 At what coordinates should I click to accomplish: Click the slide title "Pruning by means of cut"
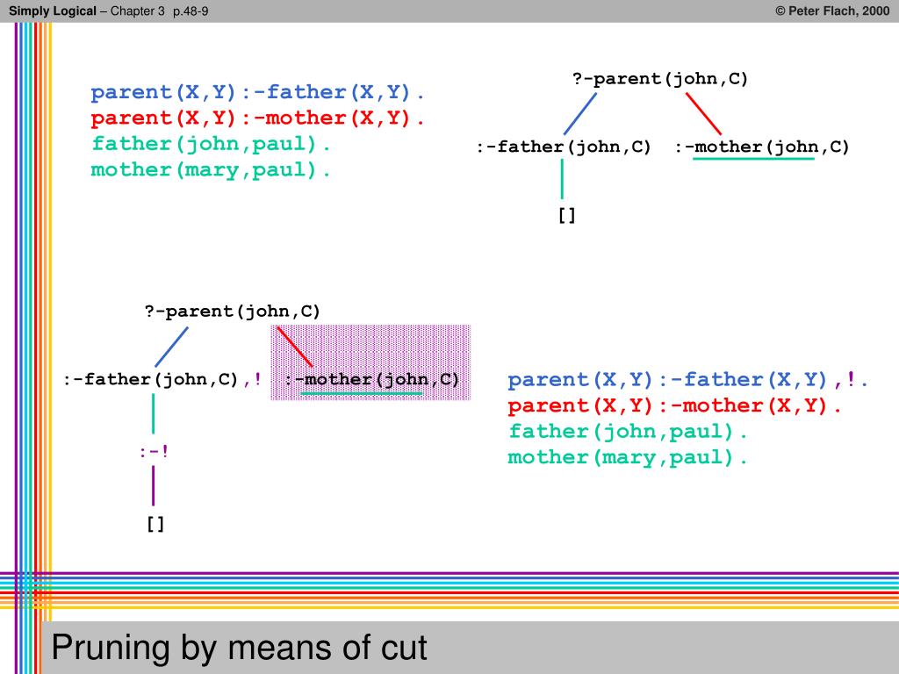point(239,649)
